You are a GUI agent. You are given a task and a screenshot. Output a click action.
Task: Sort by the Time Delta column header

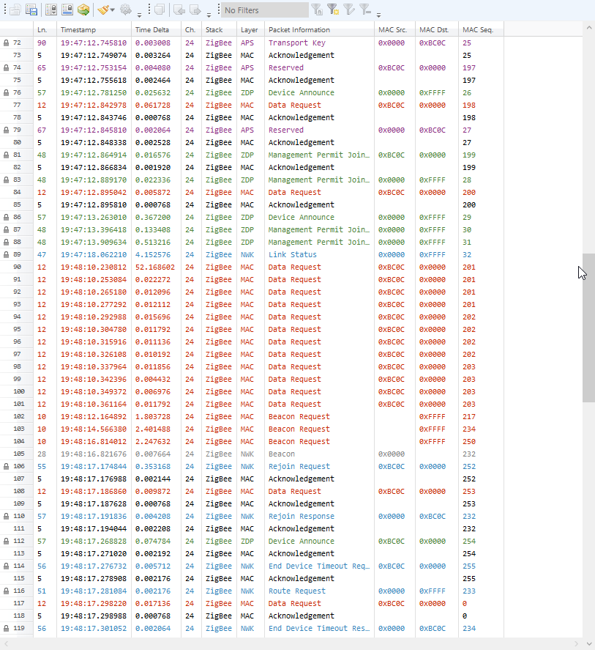click(x=156, y=30)
